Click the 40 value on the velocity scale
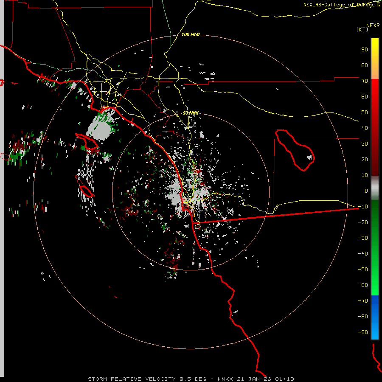382x382 pixels. [365, 128]
